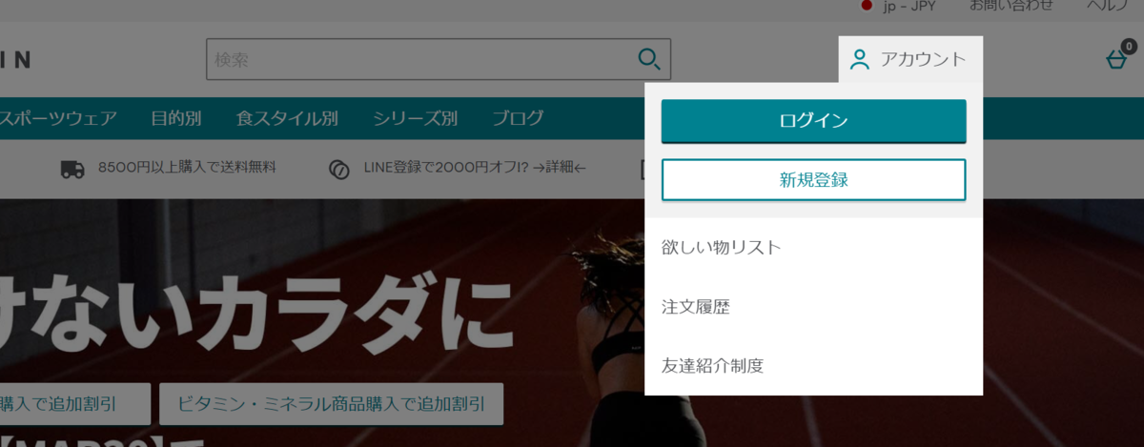This screenshot has width=1144, height=447.
Task: Open the shopping basket icon
Action: [1115, 60]
